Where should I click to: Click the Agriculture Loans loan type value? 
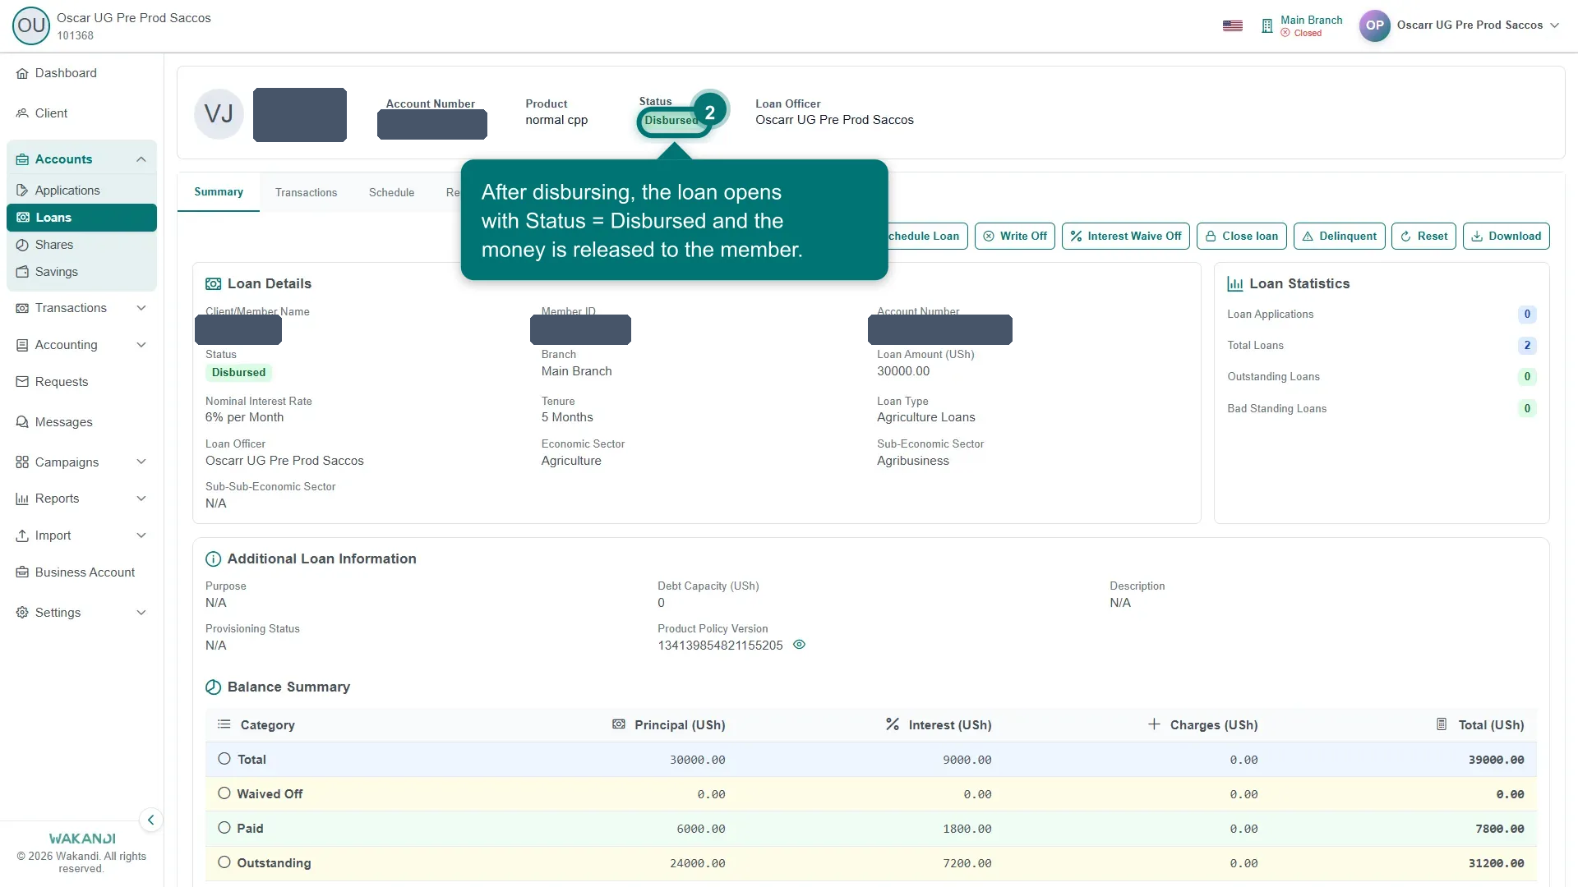(x=925, y=417)
